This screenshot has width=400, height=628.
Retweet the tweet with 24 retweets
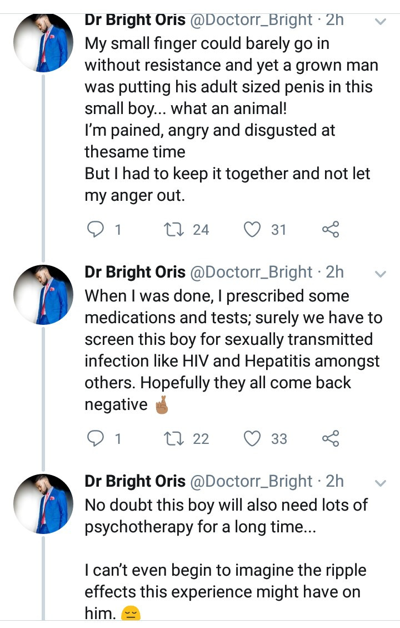pos(173,230)
